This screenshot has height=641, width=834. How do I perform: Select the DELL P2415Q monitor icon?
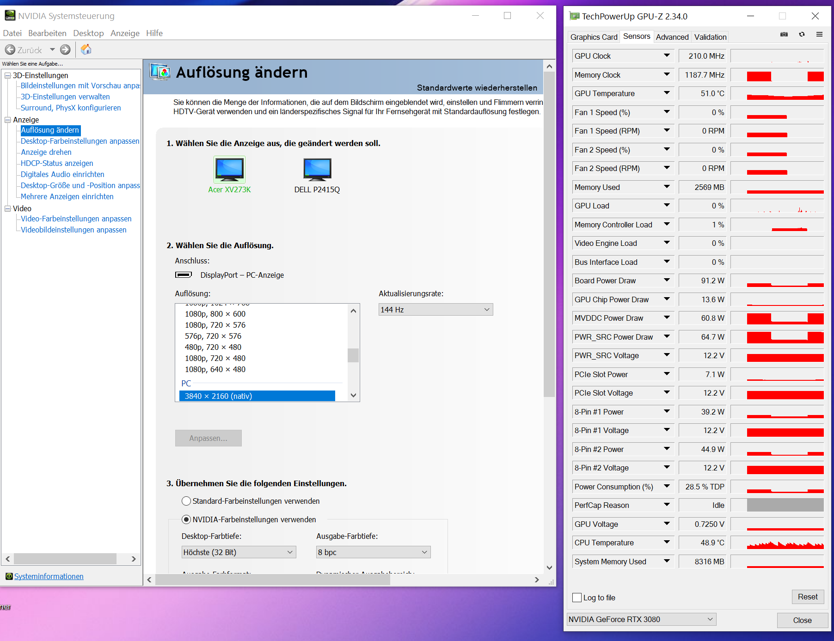(317, 169)
